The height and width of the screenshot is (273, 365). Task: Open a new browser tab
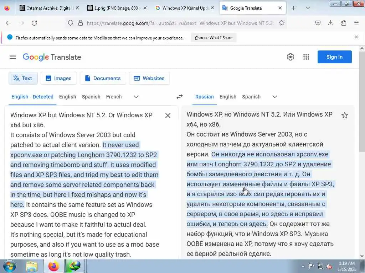pos(294,8)
